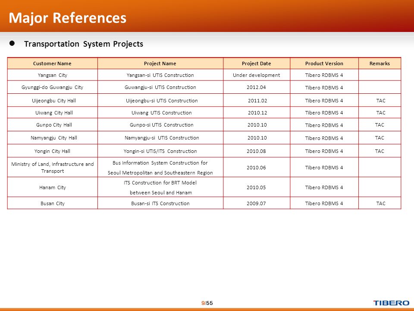This screenshot has width=414, height=311.
Task: Click the page number '9/55'
Action: [x=207, y=303]
